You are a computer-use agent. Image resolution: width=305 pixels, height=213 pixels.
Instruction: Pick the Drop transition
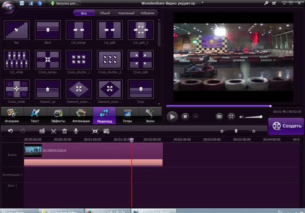pos(141,89)
